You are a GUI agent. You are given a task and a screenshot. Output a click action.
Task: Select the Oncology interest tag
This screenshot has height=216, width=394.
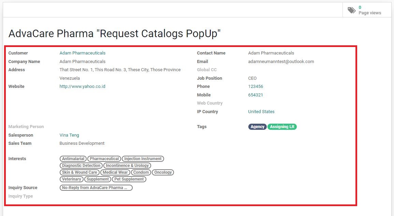pos(163,172)
